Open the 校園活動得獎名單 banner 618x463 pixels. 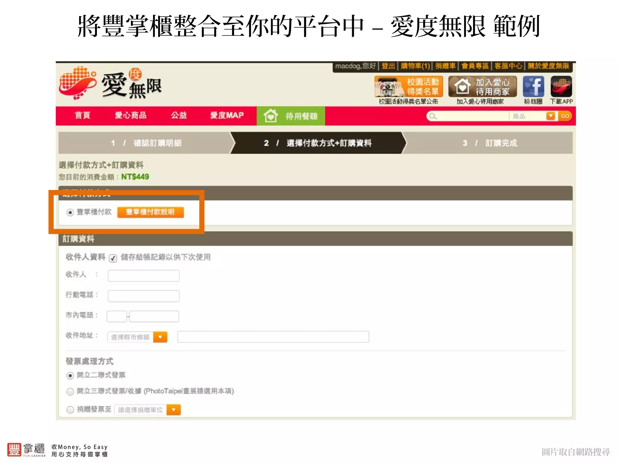tap(409, 87)
